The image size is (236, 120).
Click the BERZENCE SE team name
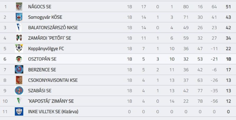[42, 70]
